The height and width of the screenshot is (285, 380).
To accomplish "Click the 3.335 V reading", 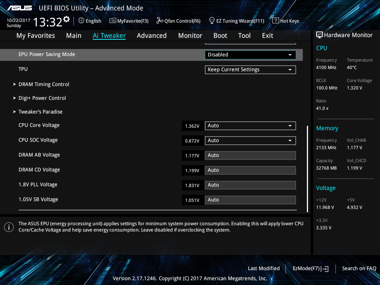I will click(324, 227).
